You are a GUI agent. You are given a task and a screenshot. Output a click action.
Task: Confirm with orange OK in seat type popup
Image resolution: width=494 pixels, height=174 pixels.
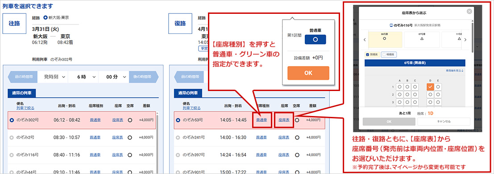pos(308,73)
